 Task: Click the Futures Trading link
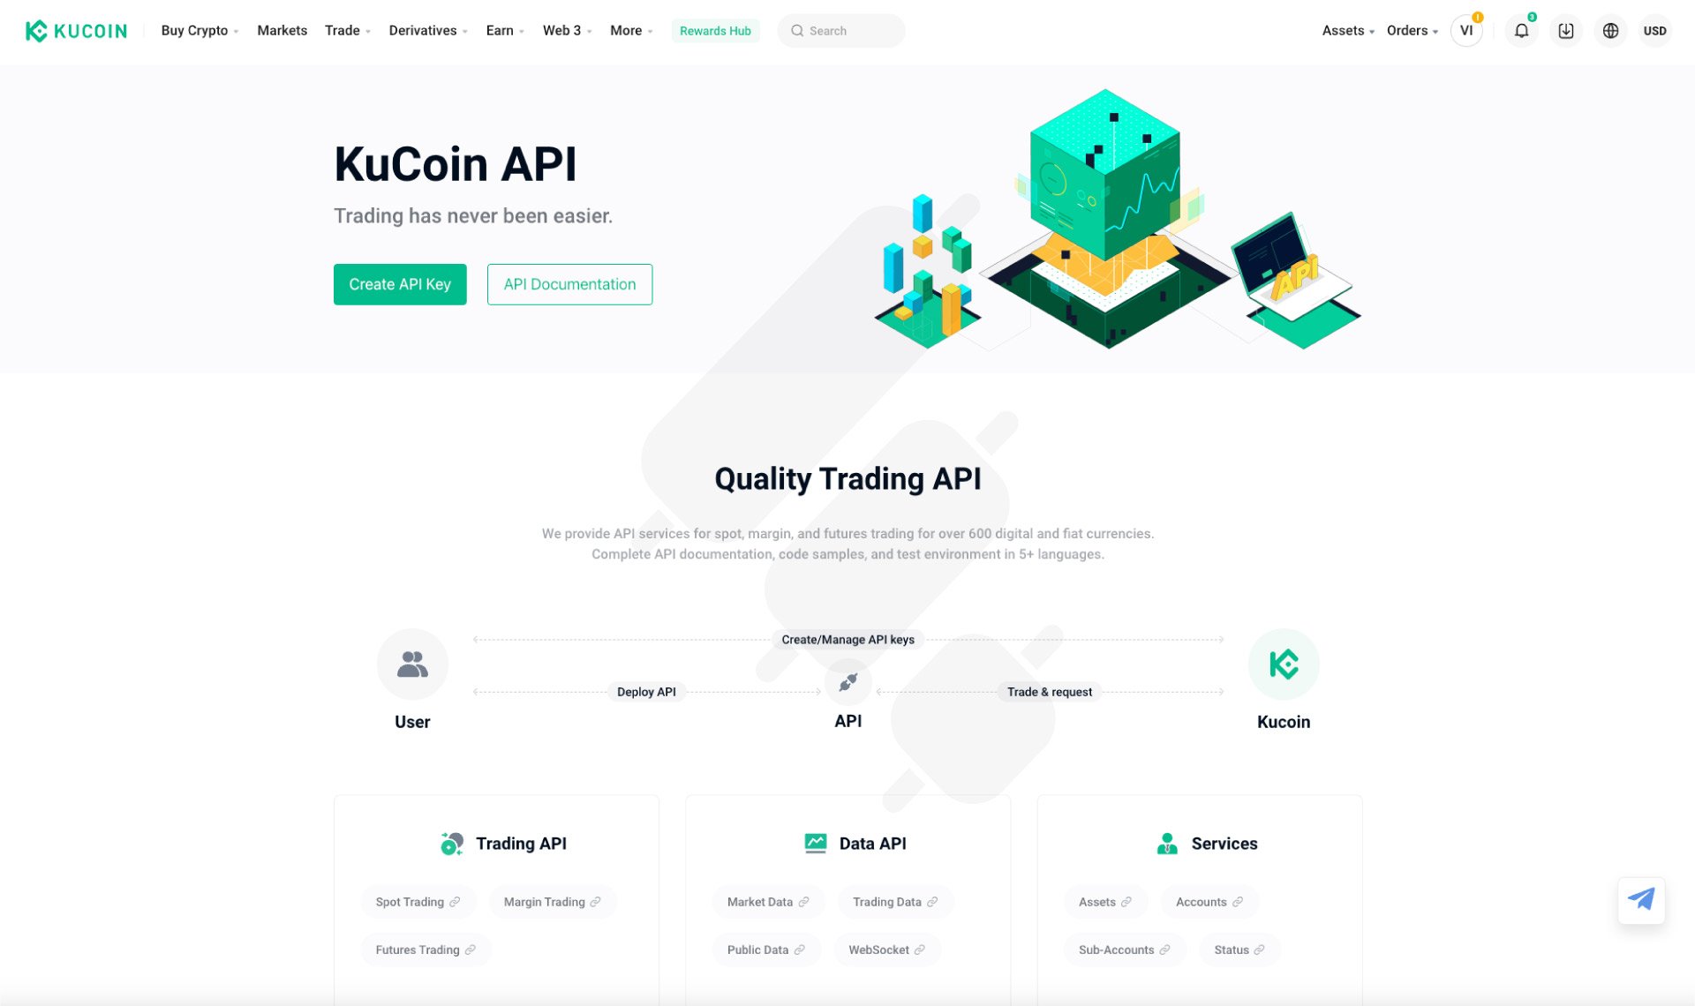click(426, 949)
